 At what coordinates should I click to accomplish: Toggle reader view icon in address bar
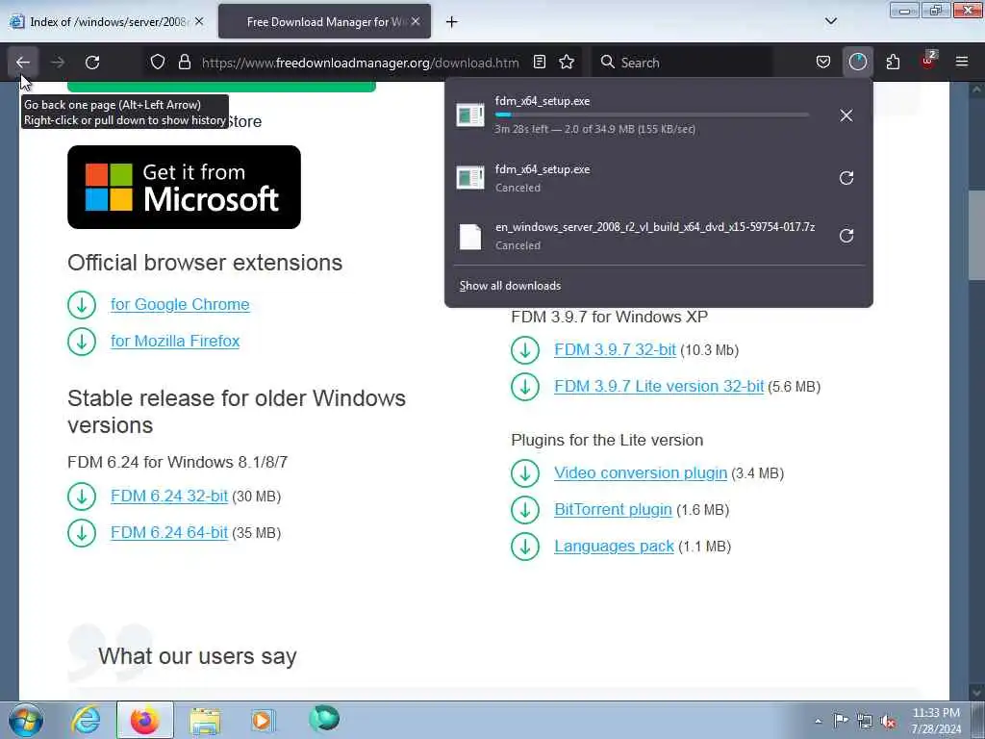[x=540, y=63]
